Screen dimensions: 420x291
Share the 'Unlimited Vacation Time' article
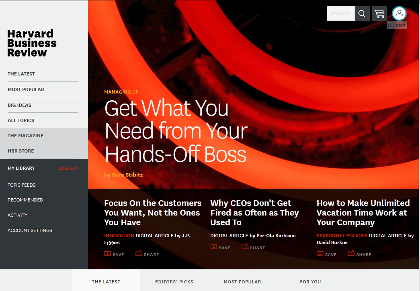[x=359, y=254]
